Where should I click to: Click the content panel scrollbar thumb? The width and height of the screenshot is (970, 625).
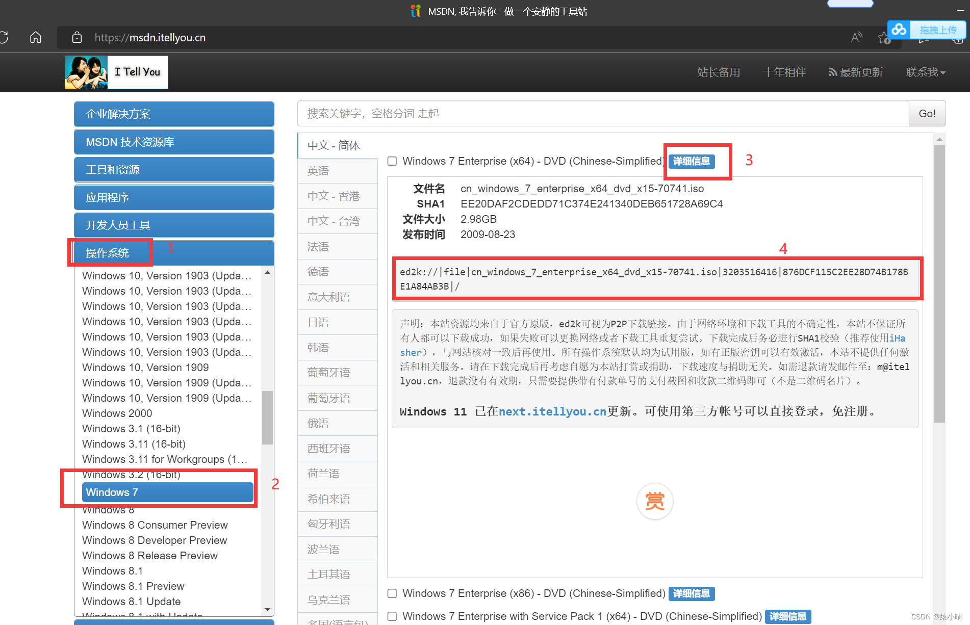click(939, 284)
